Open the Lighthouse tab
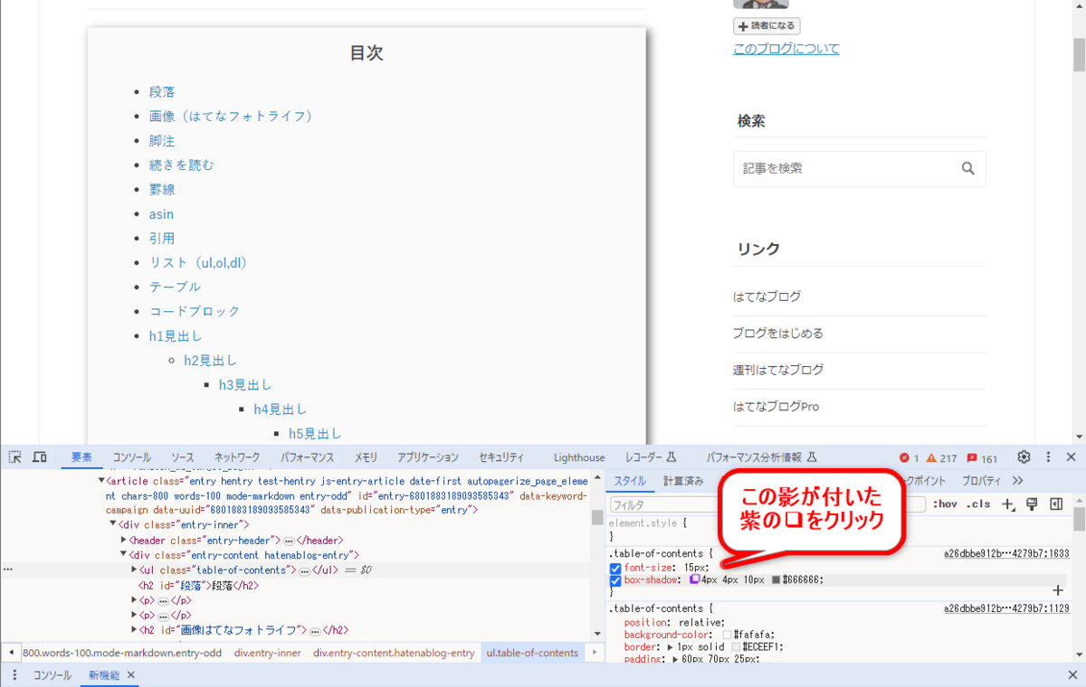 point(579,457)
